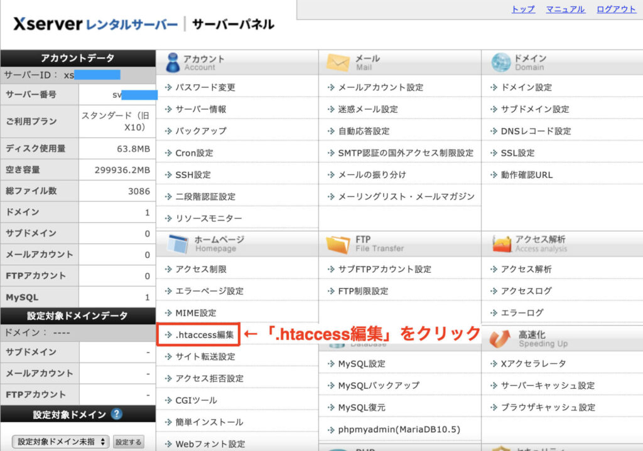Image resolution: width=643 pixels, height=451 pixels.
Task: Click .htaccess編集
Action: 204,335
